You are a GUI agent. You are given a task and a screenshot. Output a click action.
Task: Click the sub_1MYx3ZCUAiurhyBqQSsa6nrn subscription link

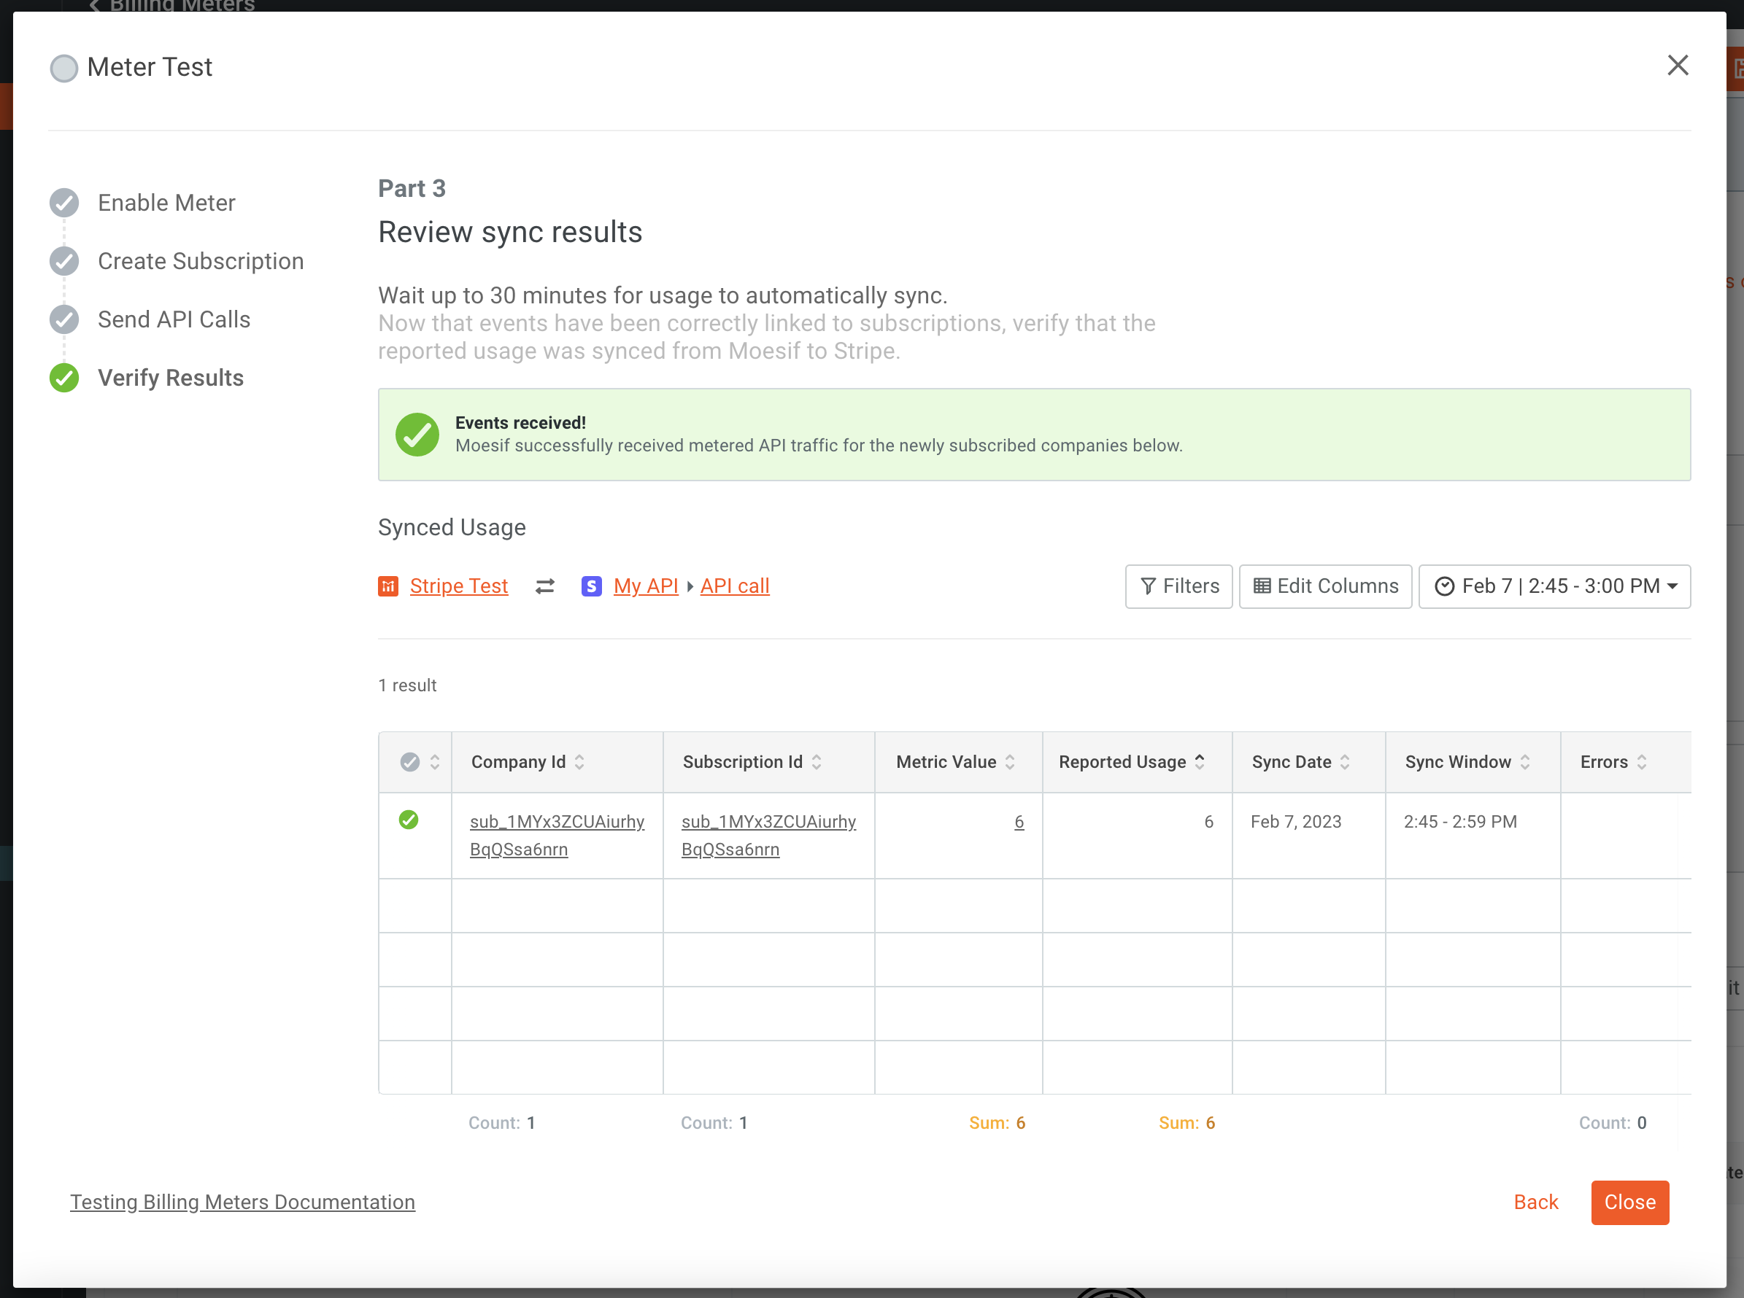tap(768, 834)
